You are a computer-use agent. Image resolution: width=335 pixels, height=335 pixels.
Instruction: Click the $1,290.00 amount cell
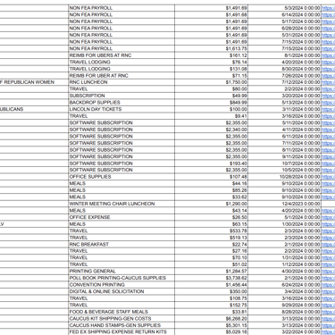(x=211, y=204)
